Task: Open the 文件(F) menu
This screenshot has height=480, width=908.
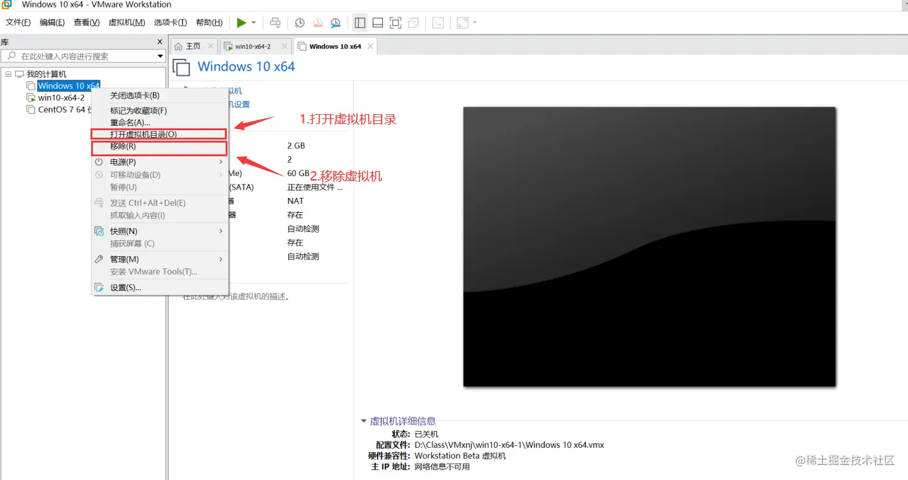Action: click(18, 22)
